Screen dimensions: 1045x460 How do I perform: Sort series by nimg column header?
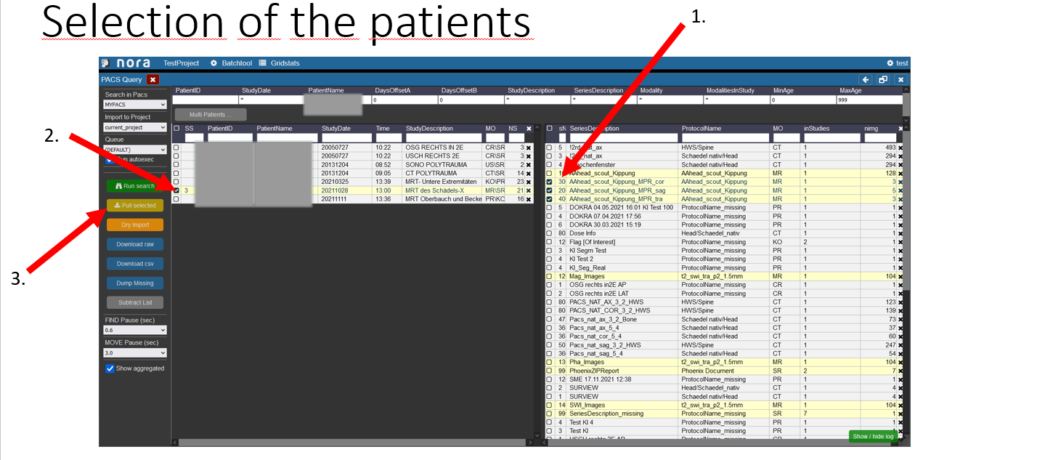coord(871,129)
